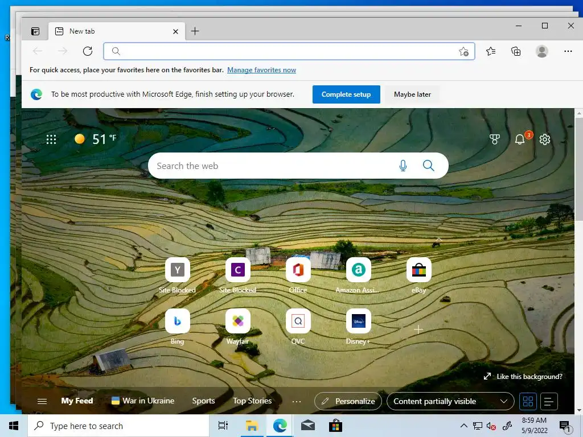Screen dimensions: 583x437
Task: Open the feed hamburger menu
Action: [42, 401]
